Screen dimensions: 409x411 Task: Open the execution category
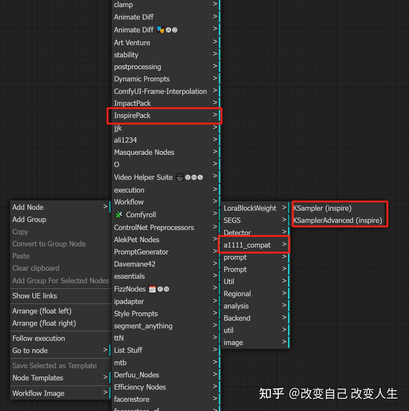[x=166, y=190]
